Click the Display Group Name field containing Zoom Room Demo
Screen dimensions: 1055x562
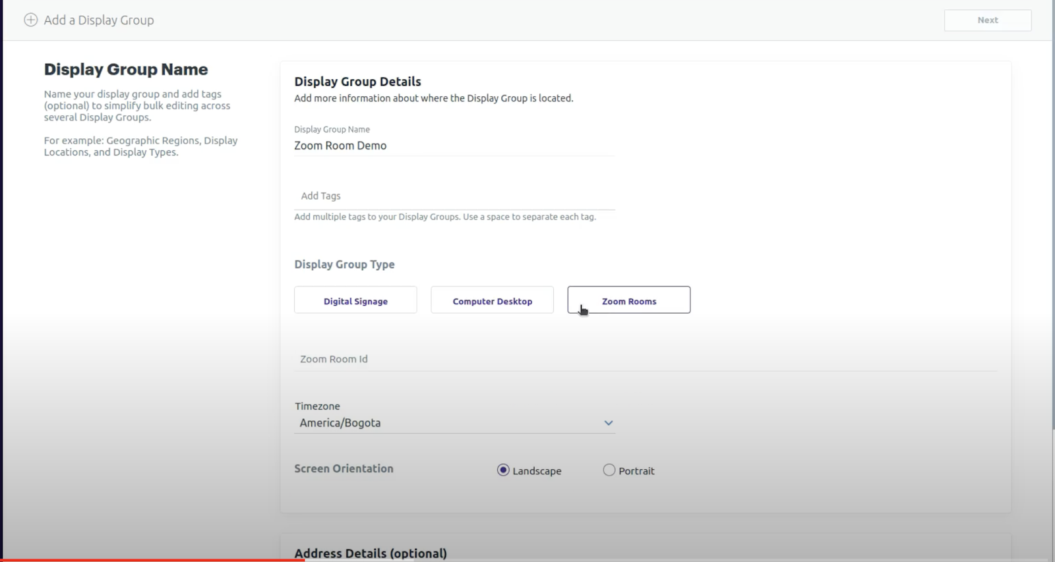pos(454,146)
